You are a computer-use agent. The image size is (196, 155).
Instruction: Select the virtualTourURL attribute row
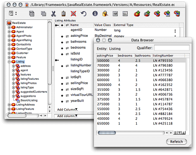[82, 95]
